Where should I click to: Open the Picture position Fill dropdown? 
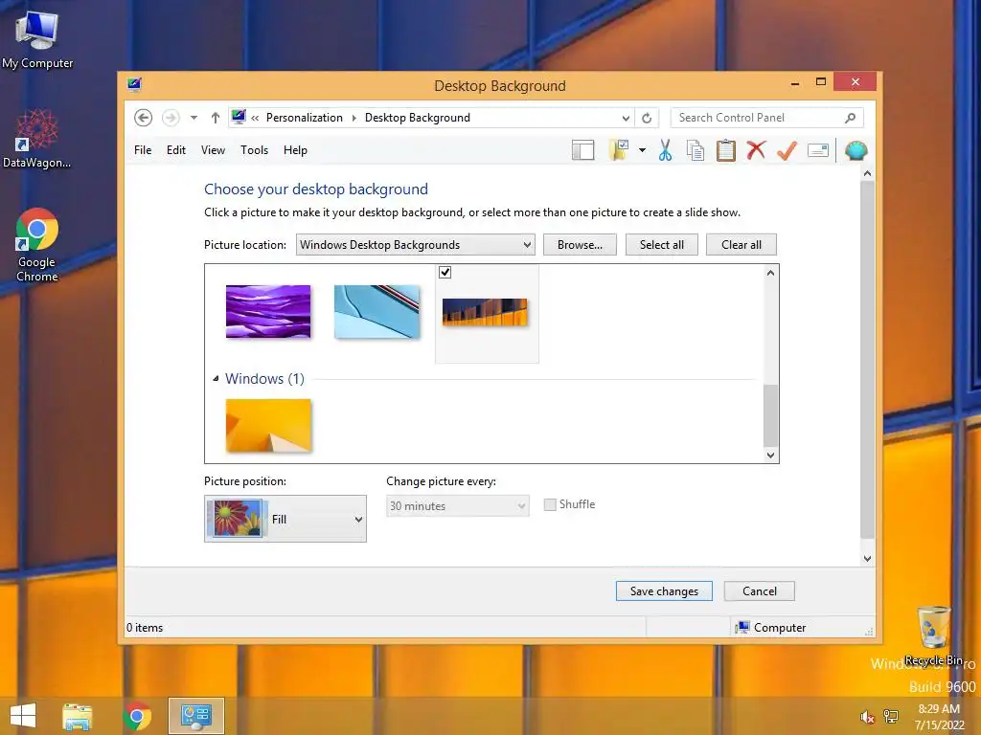(285, 519)
